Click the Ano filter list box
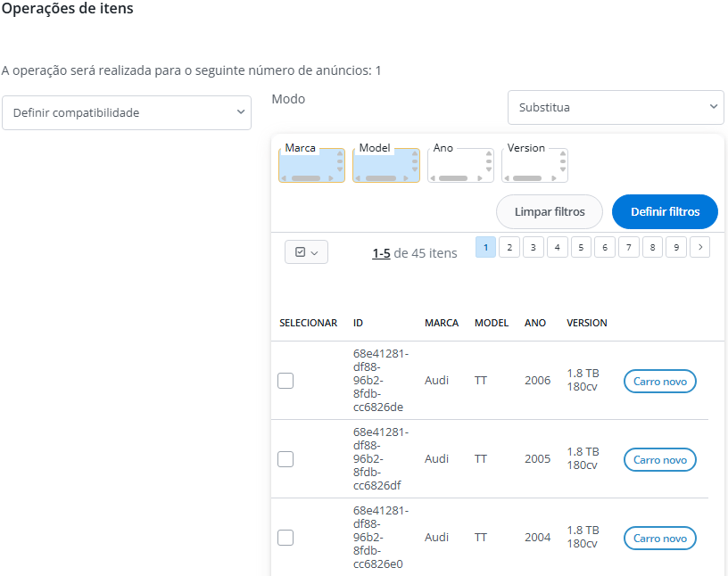Image resolution: width=728 pixels, height=576 pixels. (456, 162)
